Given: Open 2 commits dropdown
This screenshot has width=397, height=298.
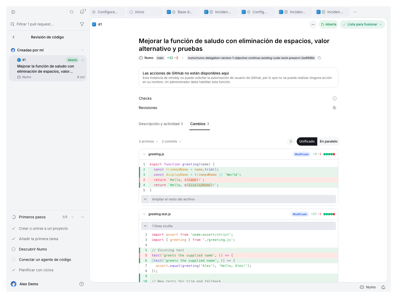Looking at the screenshot, I should coord(171,141).
